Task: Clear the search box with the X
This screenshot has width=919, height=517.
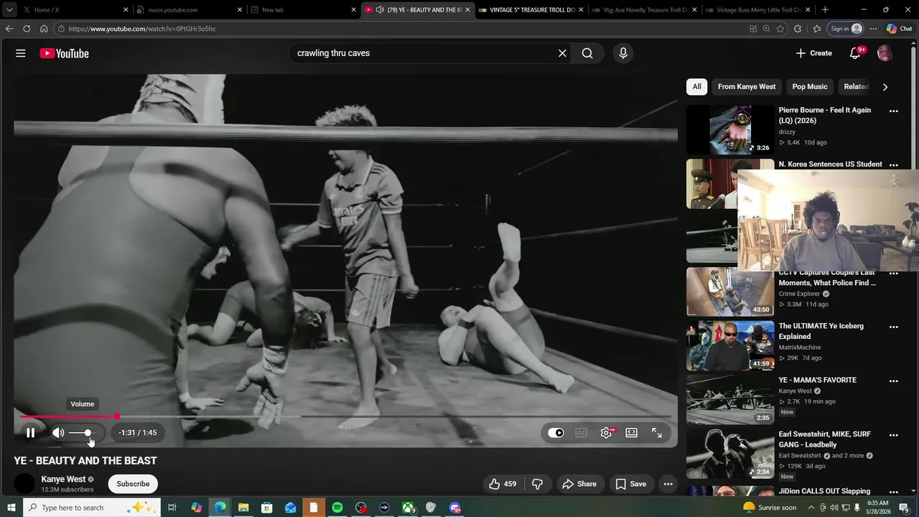Action: tap(562, 53)
